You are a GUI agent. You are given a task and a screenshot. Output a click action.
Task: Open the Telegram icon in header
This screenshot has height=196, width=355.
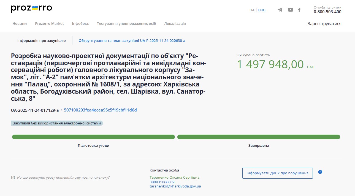pos(280,10)
